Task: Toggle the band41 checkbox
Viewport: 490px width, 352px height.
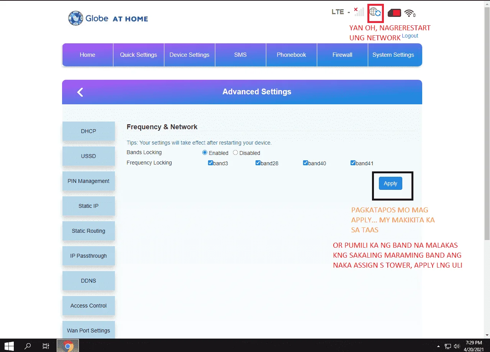Action: click(353, 163)
